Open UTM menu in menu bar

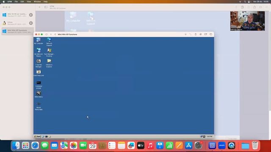click(10, 2)
